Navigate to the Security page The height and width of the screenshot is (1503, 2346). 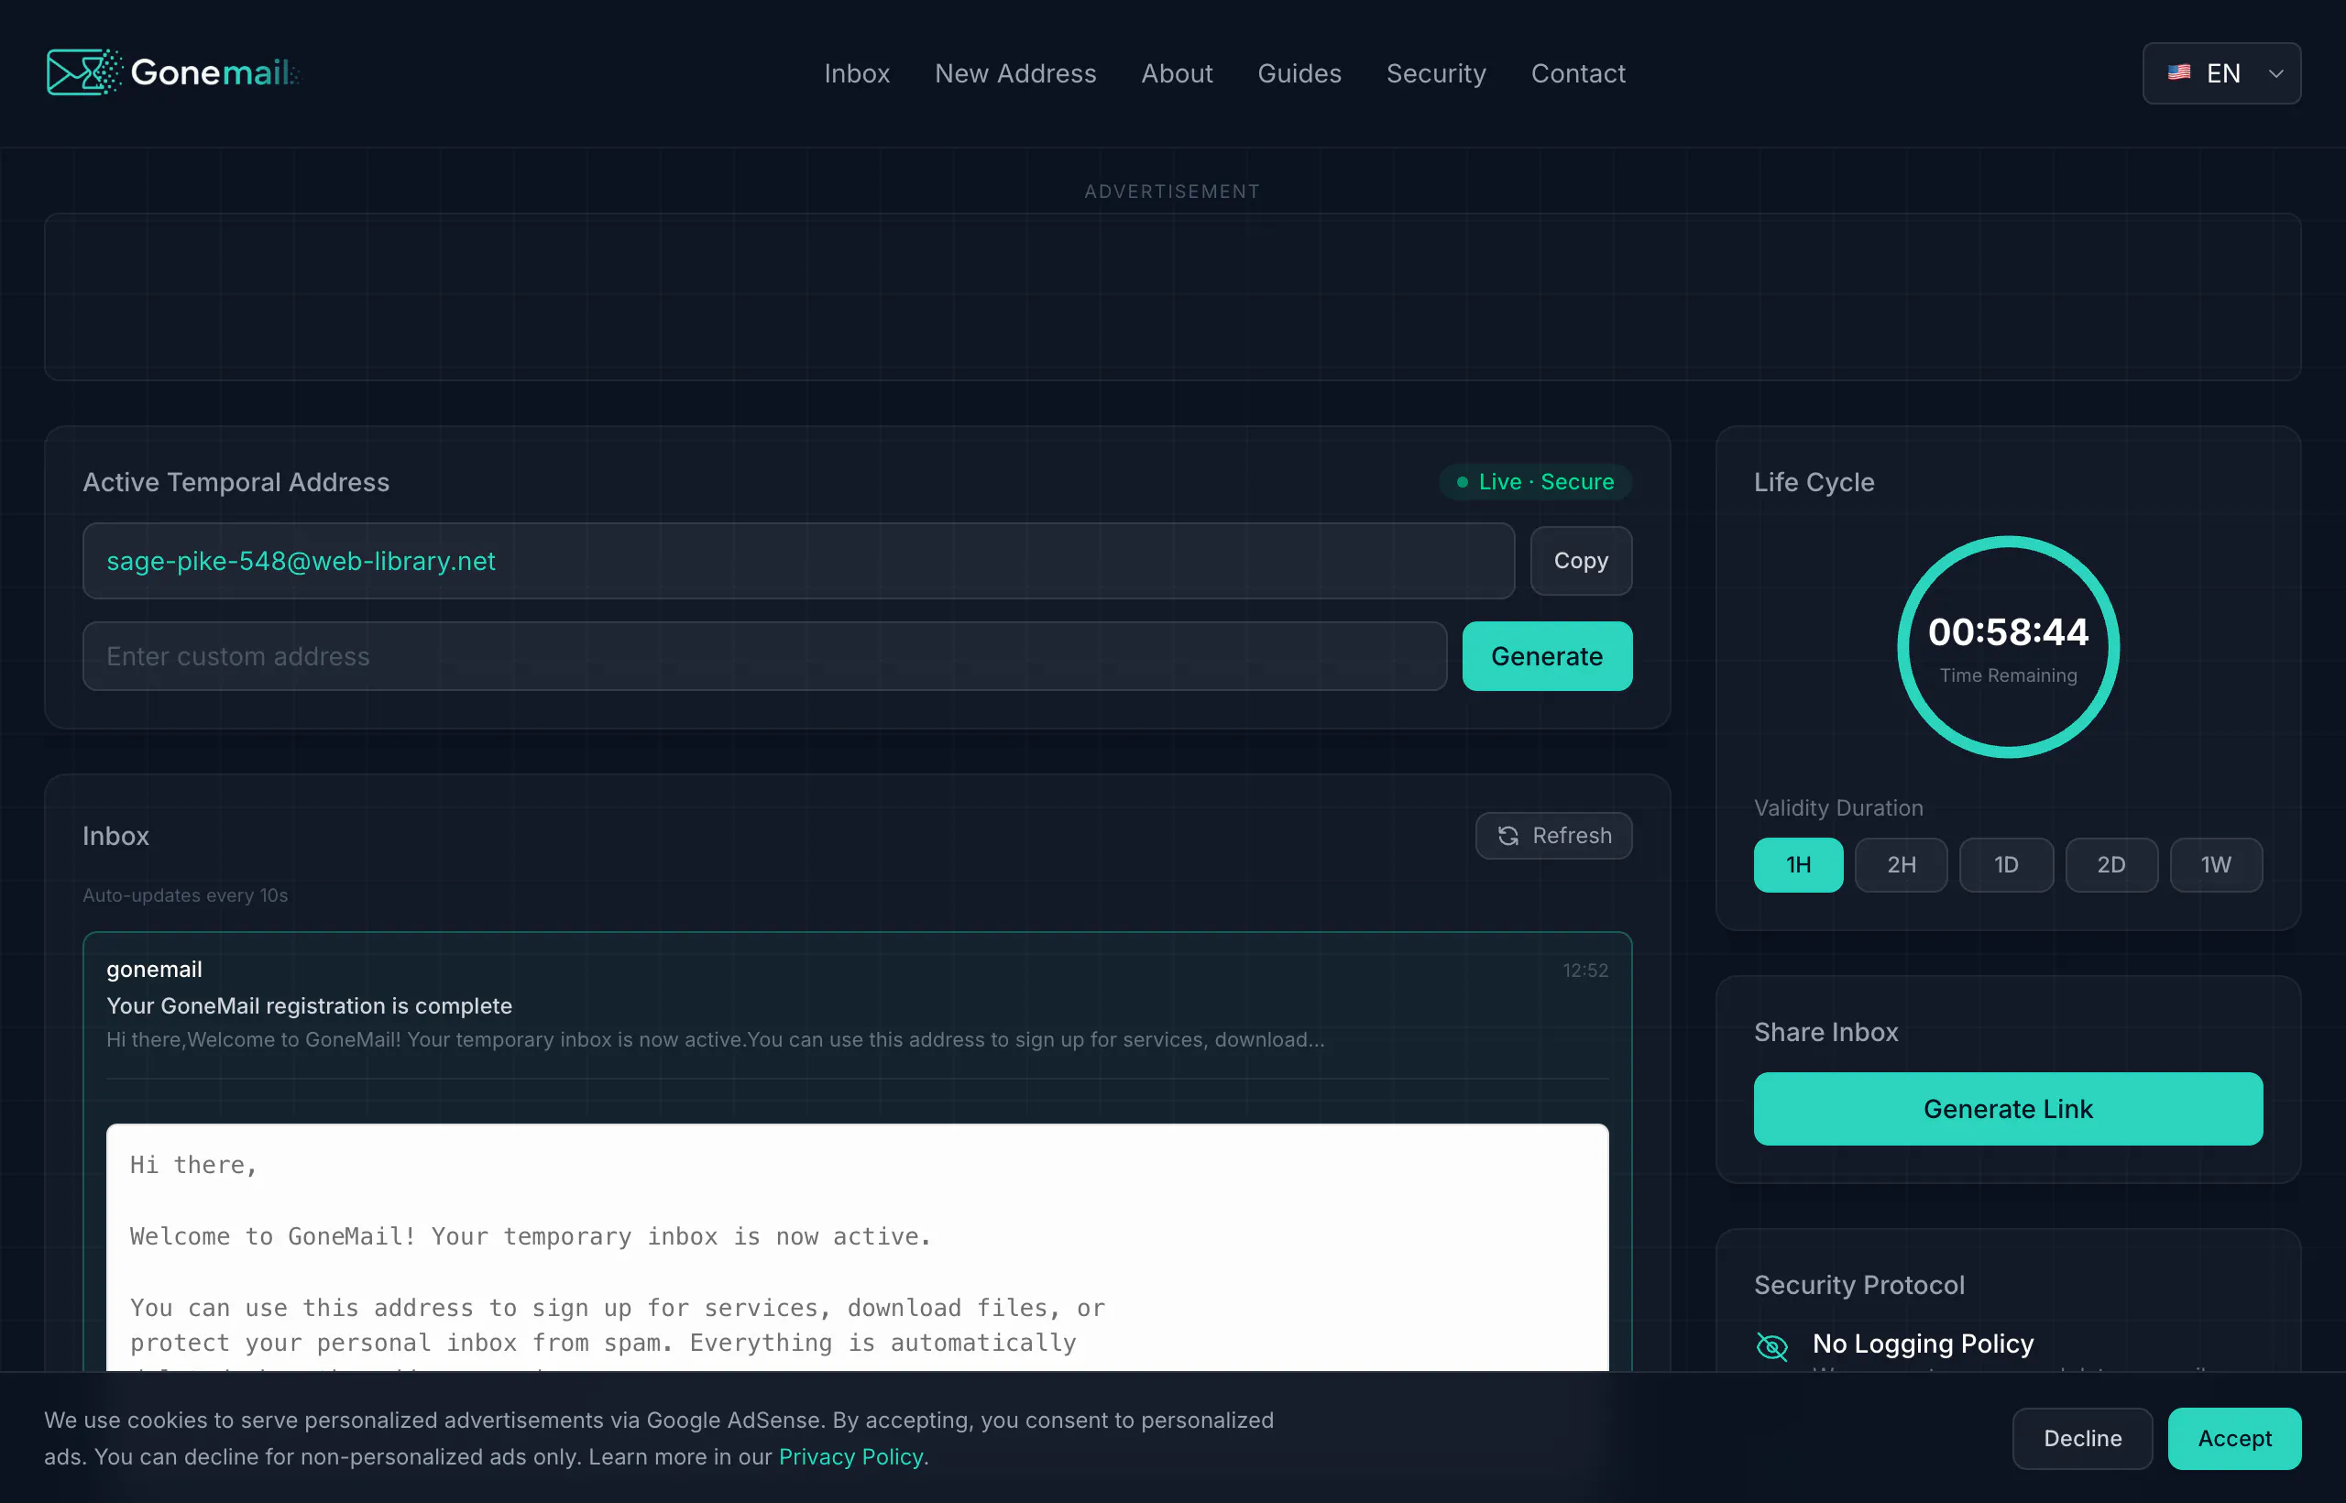[1437, 73]
